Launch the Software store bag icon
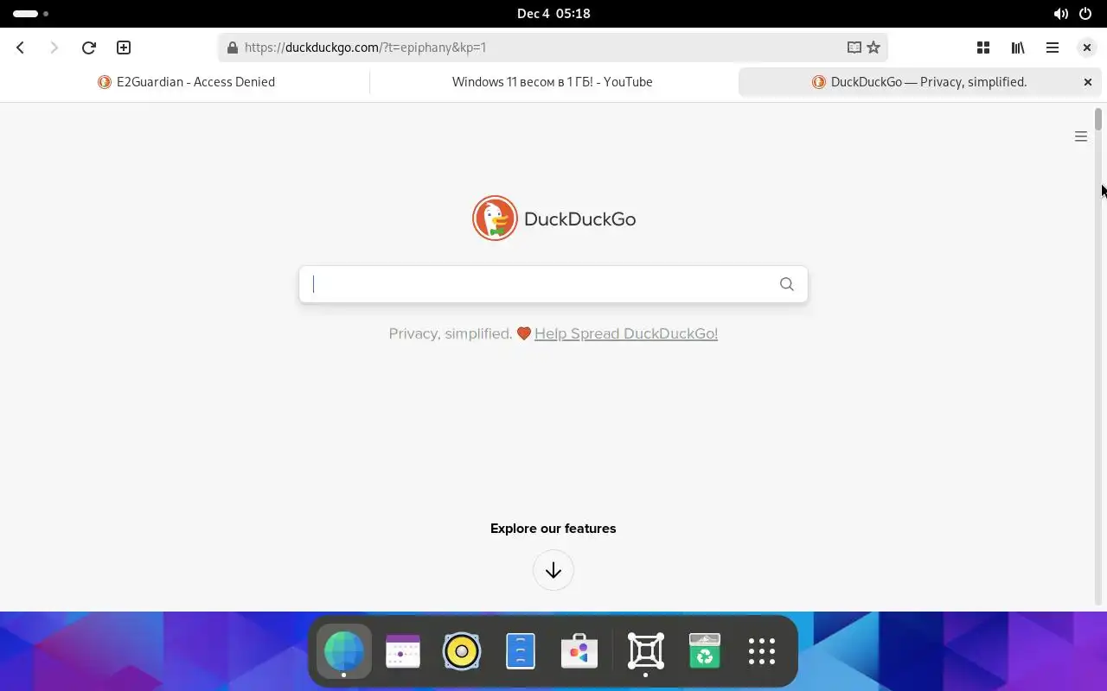 [579, 651]
